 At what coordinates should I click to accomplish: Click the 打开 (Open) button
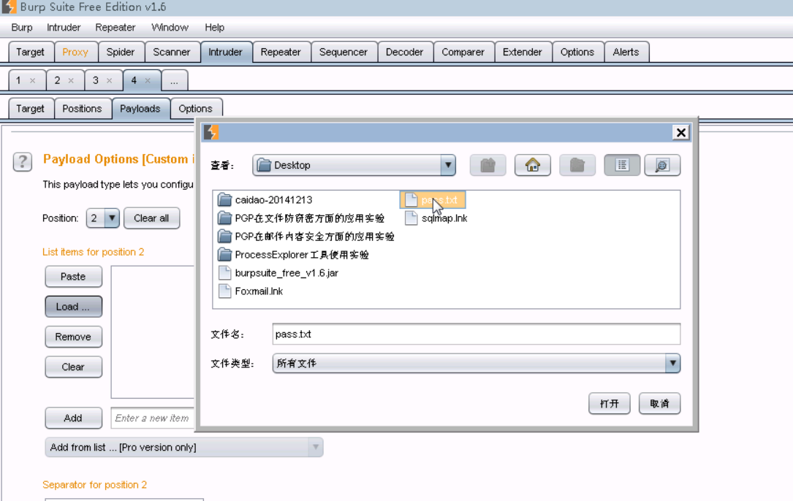click(x=610, y=403)
